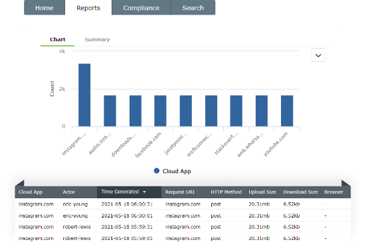
Task: Toggle the Cloud App legend dot
Action: [156, 171]
